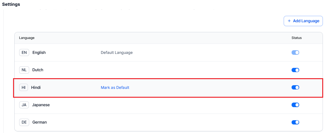The height and width of the screenshot is (133, 325).
Task: Disable the German language status
Action: [x=295, y=122]
